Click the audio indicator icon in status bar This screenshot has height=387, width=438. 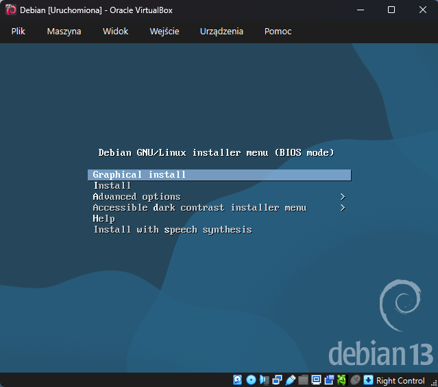(264, 380)
